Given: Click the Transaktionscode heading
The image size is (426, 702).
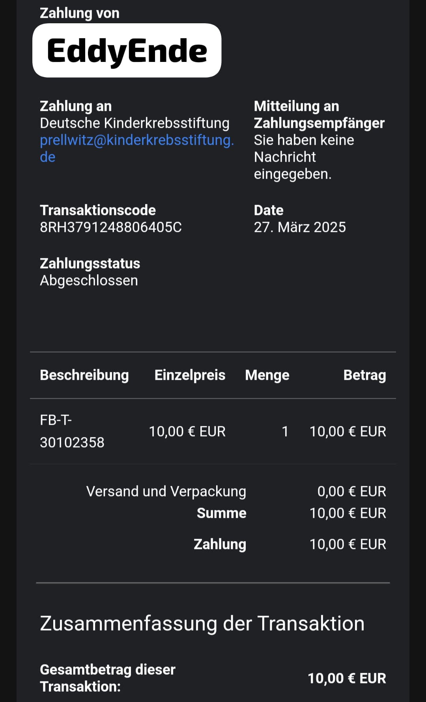Looking at the screenshot, I should pyautogui.click(x=98, y=210).
